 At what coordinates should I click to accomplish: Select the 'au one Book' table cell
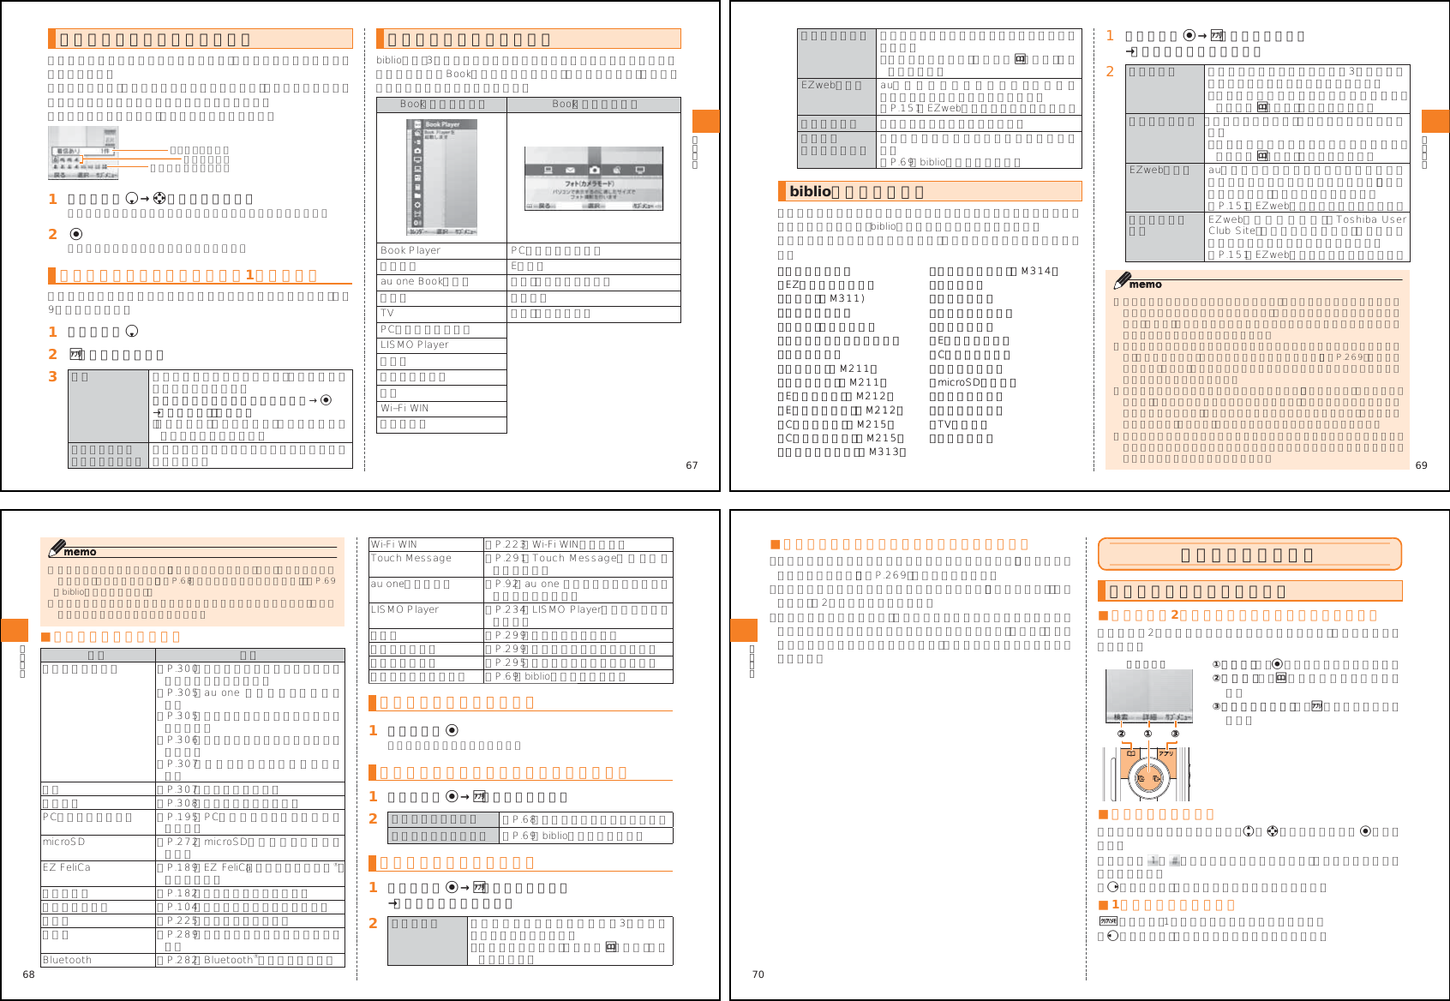(x=442, y=282)
